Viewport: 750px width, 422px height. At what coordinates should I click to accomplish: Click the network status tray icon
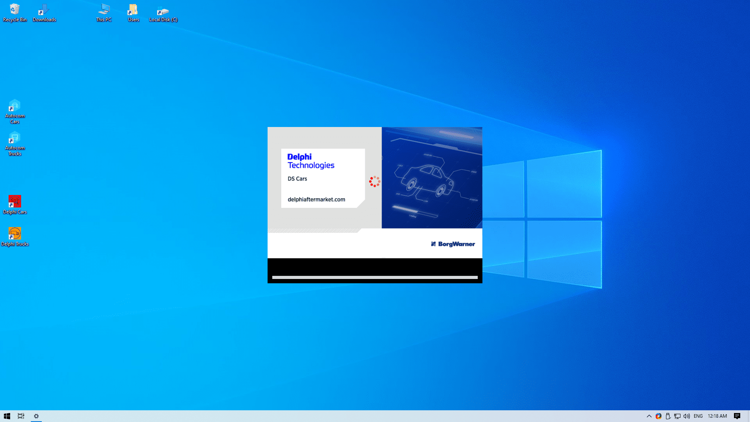coord(677,416)
